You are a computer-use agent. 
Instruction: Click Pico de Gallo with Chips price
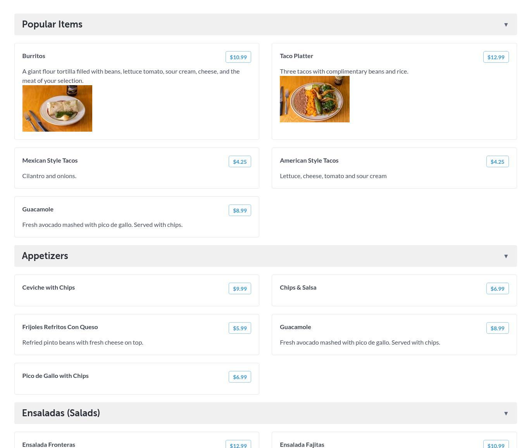click(240, 377)
